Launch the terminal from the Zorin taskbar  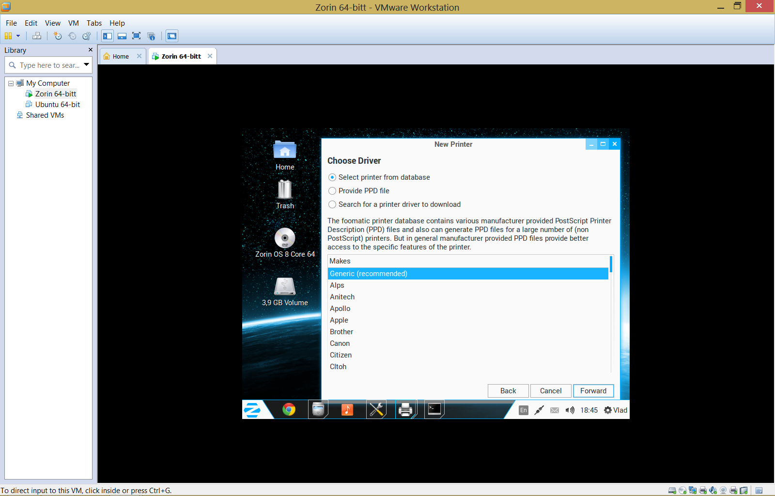pyautogui.click(x=434, y=410)
